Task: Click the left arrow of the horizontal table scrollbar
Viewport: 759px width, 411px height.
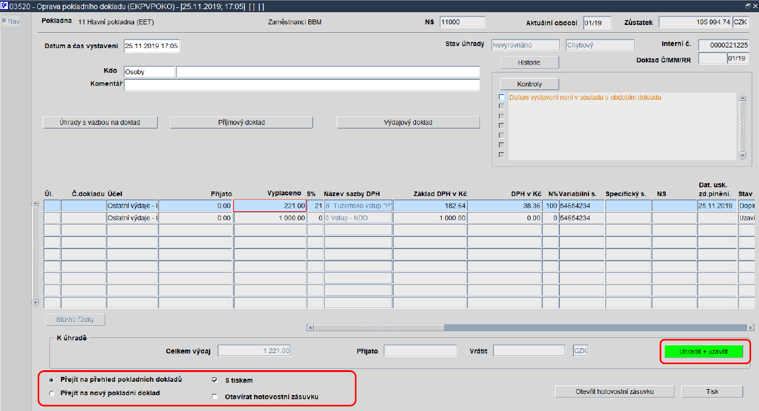Action: pos(310,328)
